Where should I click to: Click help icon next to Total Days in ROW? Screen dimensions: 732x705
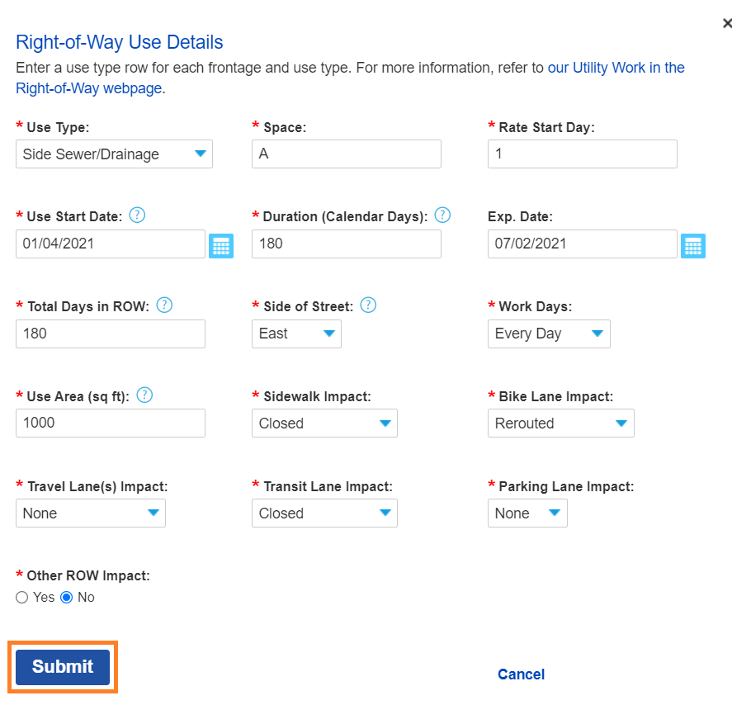pyautogui.click(x=164, y=305)
